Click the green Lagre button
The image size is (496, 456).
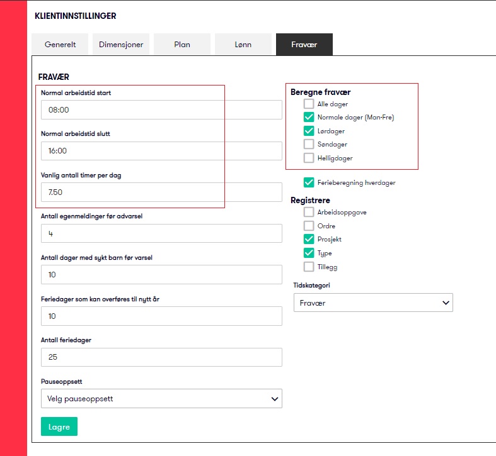point(59,426)
